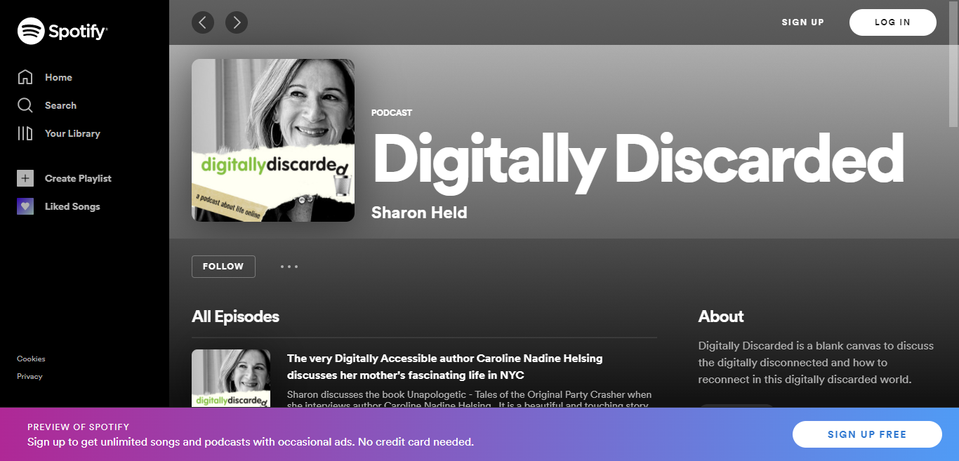Click the SIGN UP link at top

coord(803,22)
